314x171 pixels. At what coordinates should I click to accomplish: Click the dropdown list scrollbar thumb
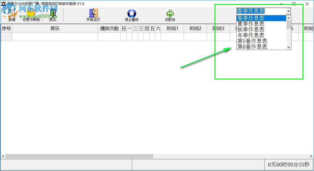point(289,25)
